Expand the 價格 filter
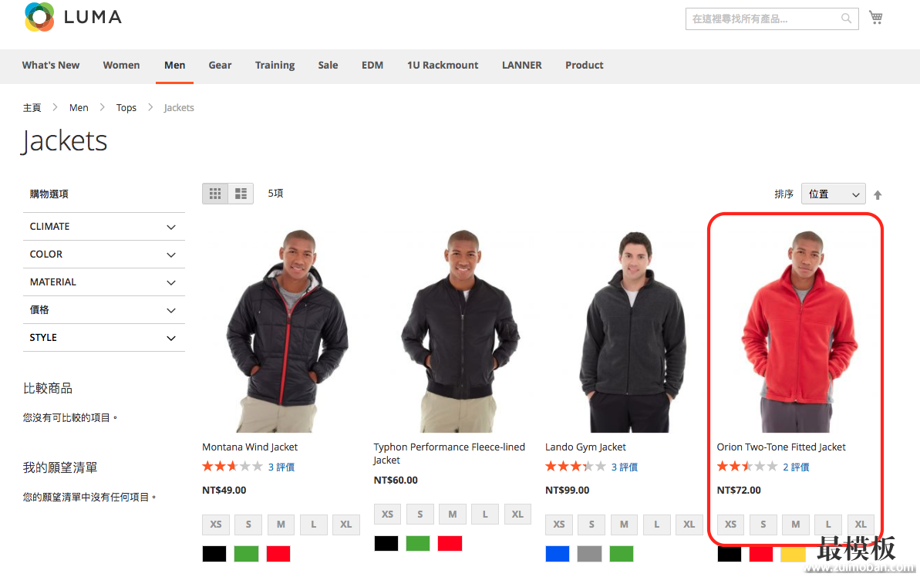 click(104, 310)
